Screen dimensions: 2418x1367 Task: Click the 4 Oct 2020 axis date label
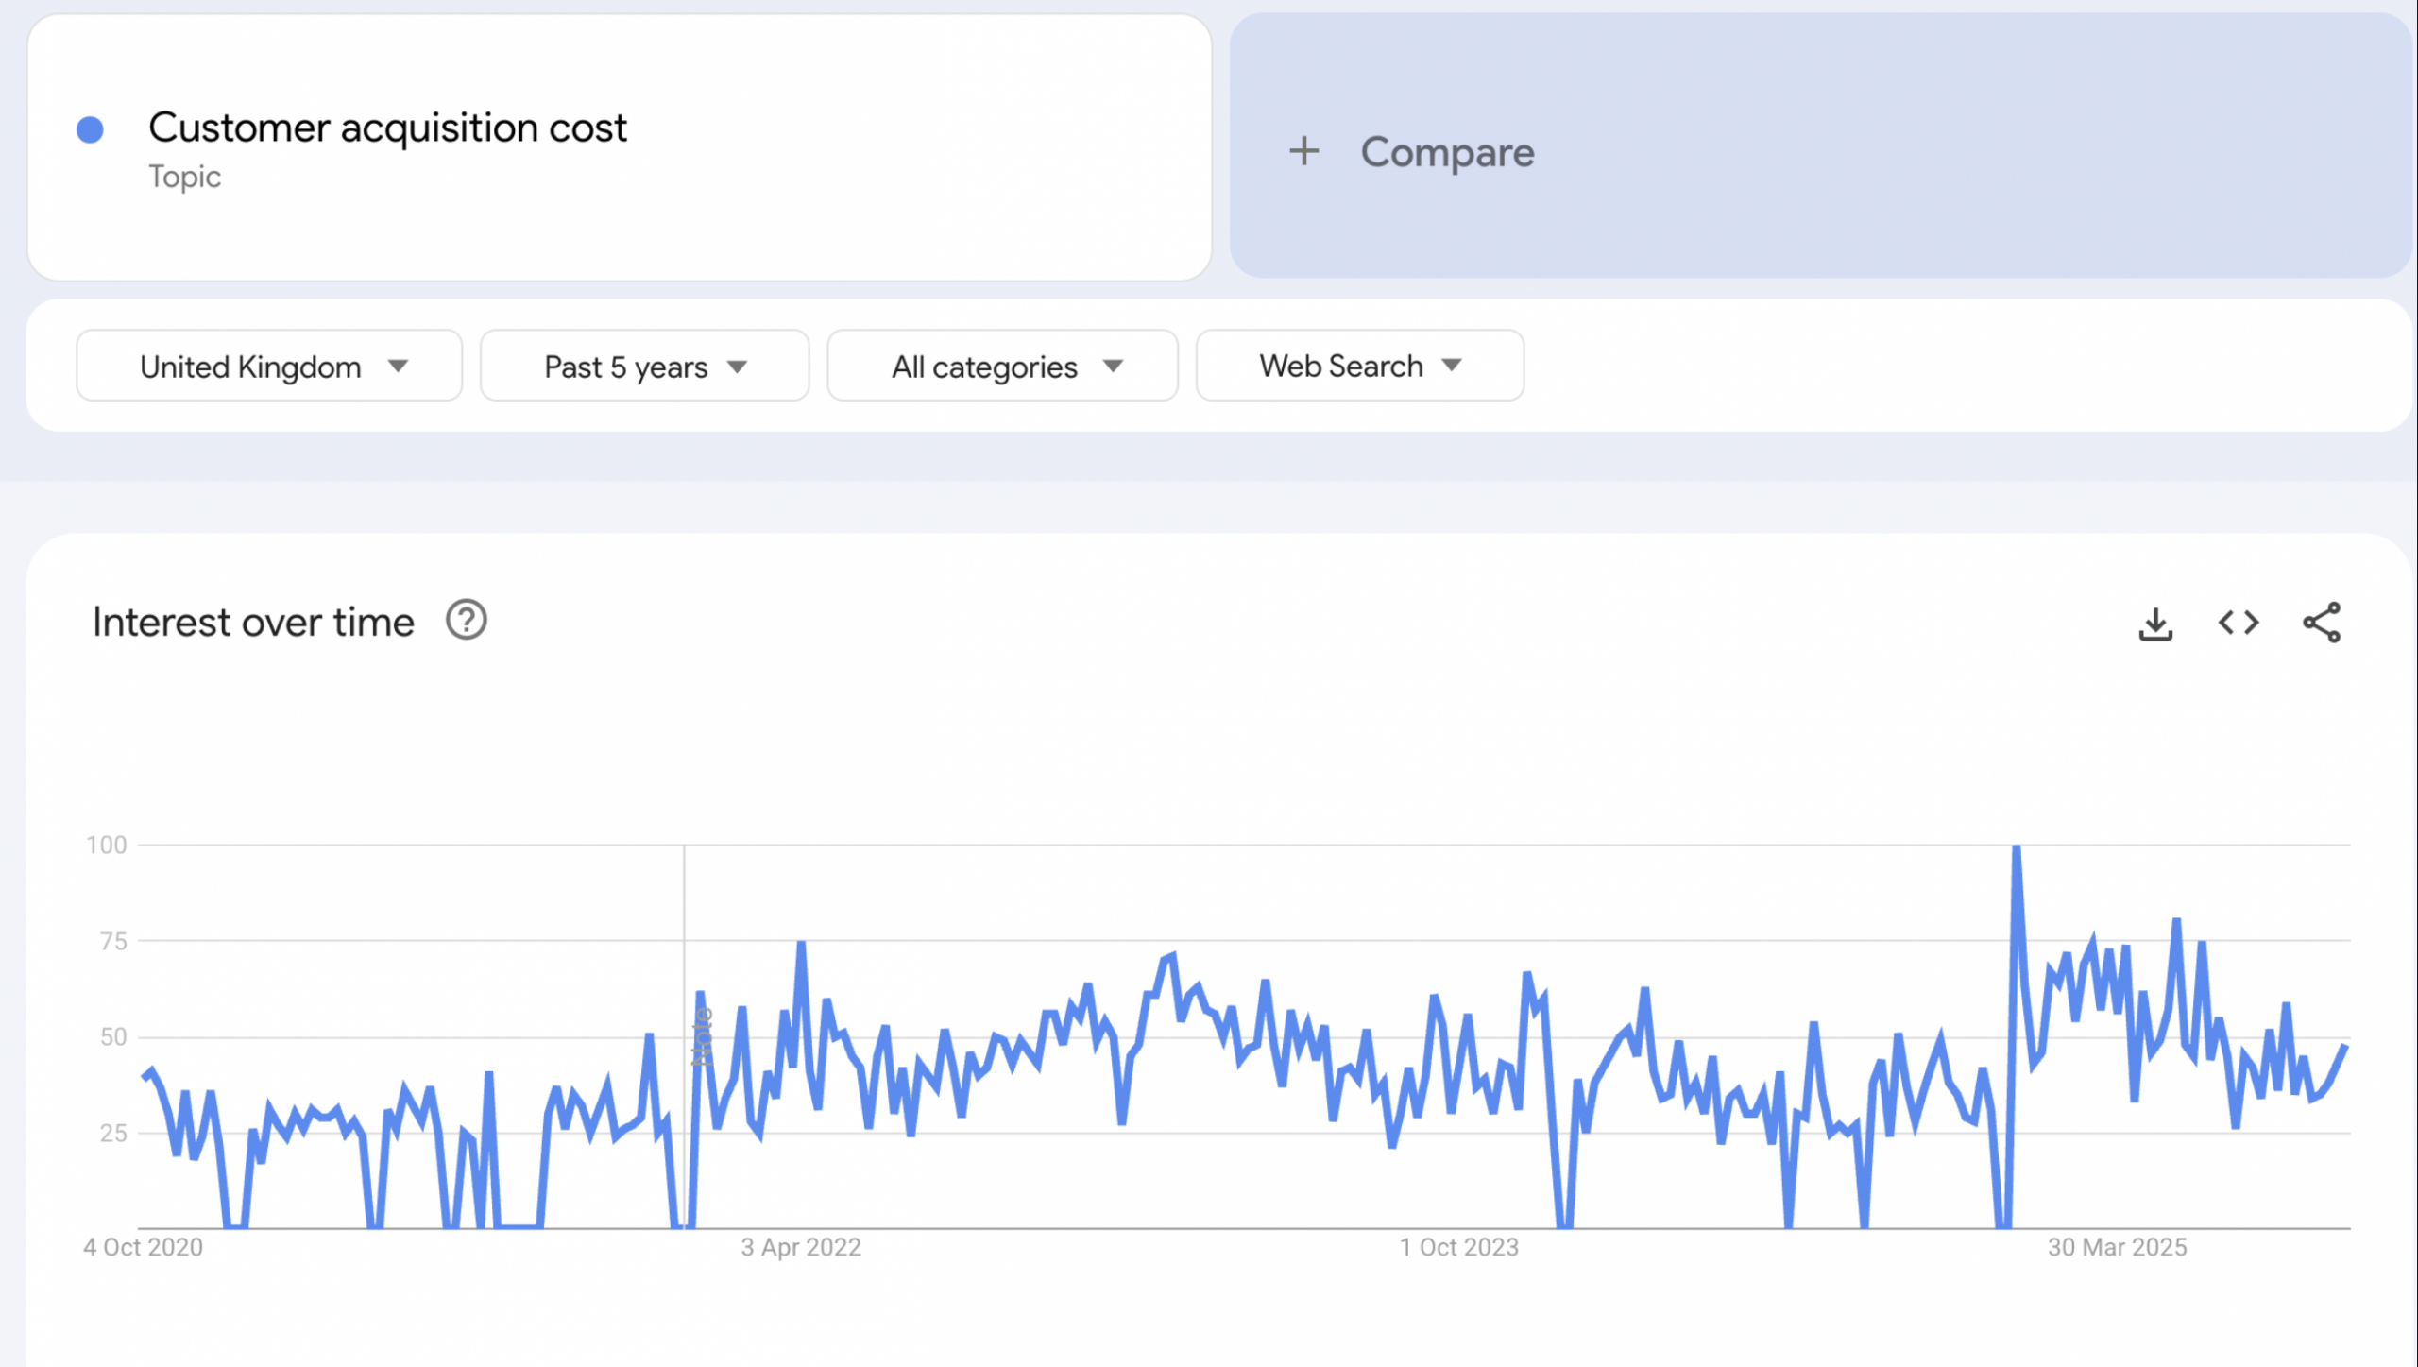143,1247
